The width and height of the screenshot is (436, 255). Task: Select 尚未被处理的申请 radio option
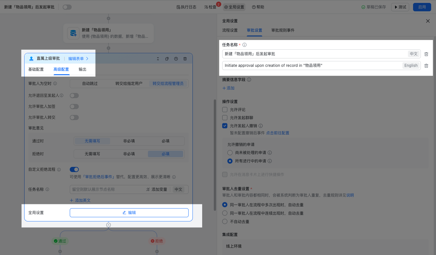[230, 153]
